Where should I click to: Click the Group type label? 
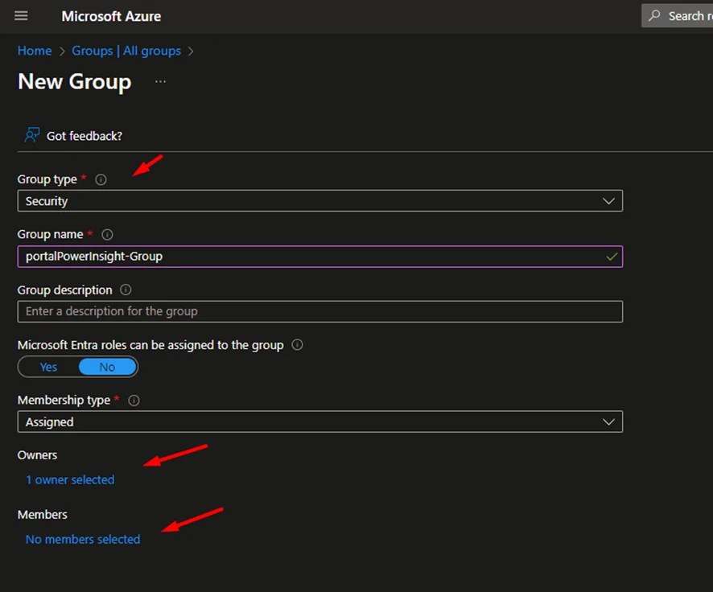[47, 180]
